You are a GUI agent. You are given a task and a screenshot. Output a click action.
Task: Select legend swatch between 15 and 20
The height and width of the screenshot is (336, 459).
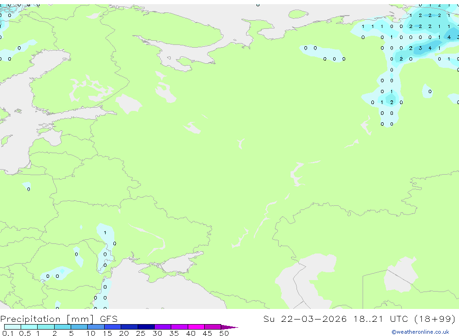click(113, 327)
